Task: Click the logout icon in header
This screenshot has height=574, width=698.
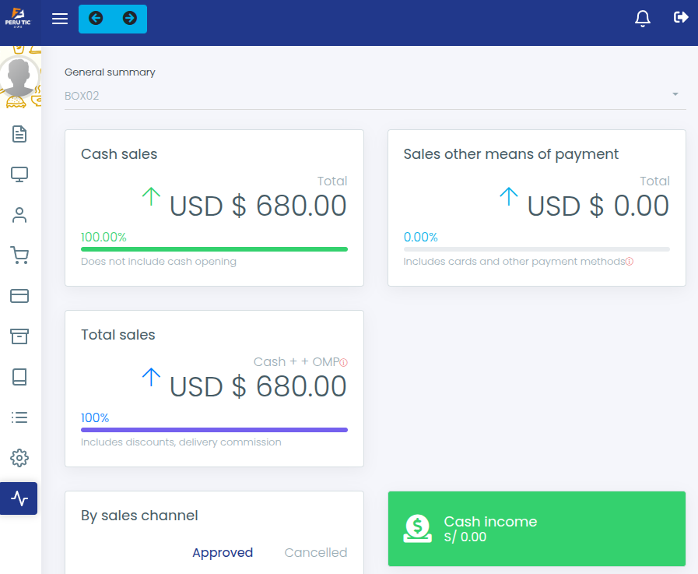Action: point(681,17)
